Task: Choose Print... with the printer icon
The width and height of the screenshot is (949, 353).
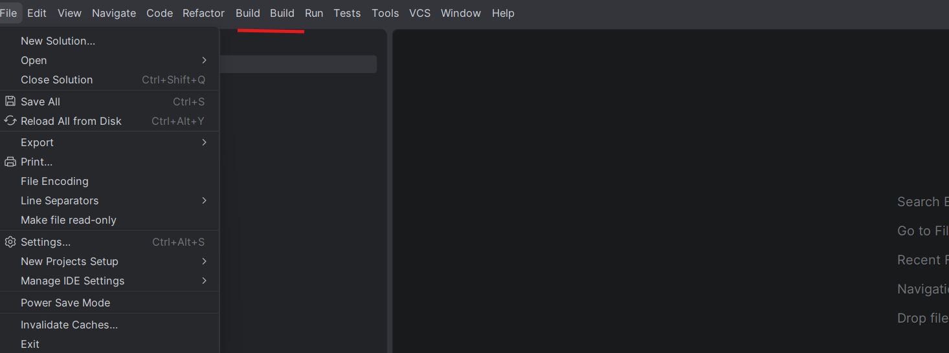Action: (x=109, y=162)
